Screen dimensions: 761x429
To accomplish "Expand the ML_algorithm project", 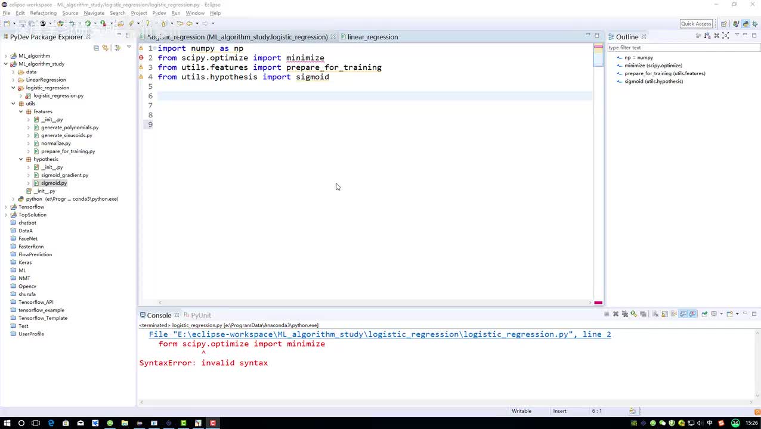I will [6, 56].
